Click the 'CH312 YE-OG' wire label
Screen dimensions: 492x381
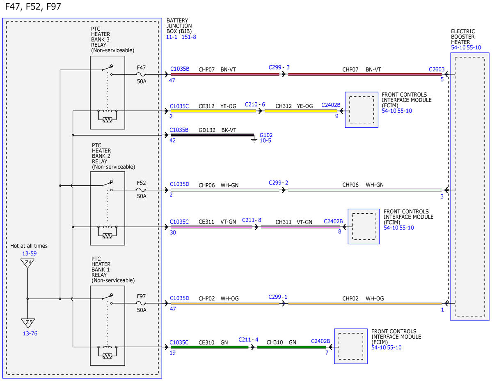[x=294, y=106]
